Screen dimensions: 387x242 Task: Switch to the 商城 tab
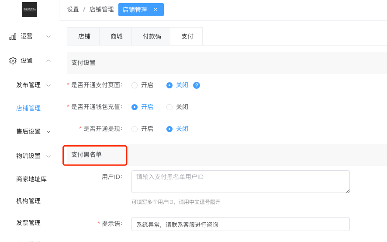(x=117, y=36)
